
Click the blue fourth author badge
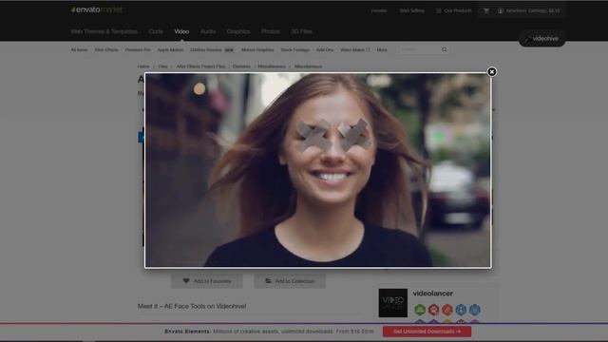tap(461, 310)
